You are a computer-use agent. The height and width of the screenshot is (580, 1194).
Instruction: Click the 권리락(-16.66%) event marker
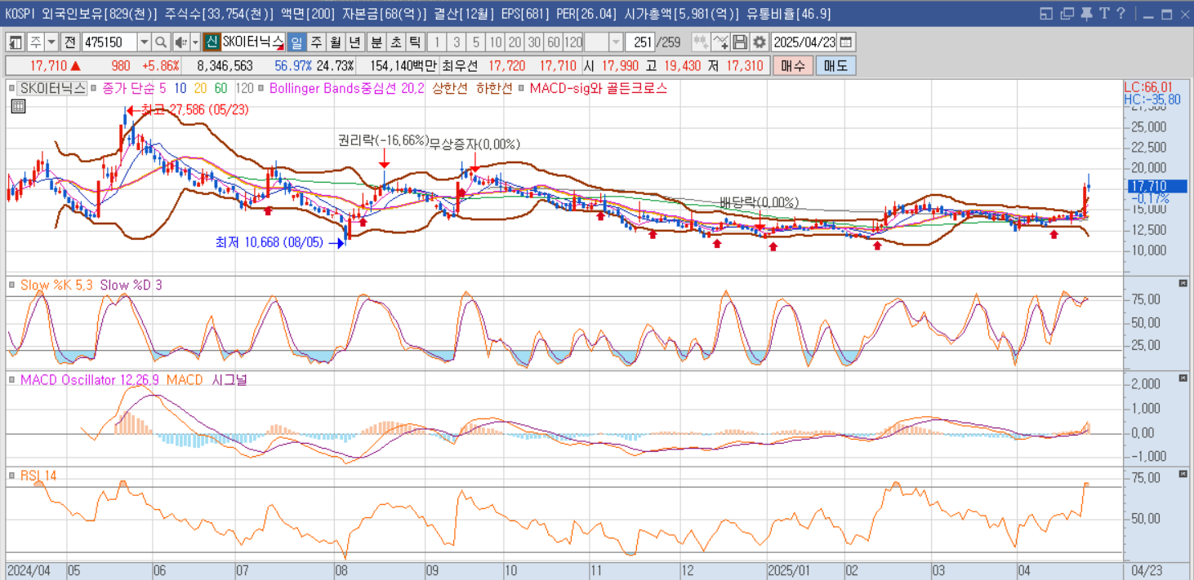[384, 139]
